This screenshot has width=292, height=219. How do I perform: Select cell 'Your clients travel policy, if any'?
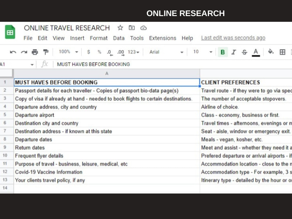point(107,180)
